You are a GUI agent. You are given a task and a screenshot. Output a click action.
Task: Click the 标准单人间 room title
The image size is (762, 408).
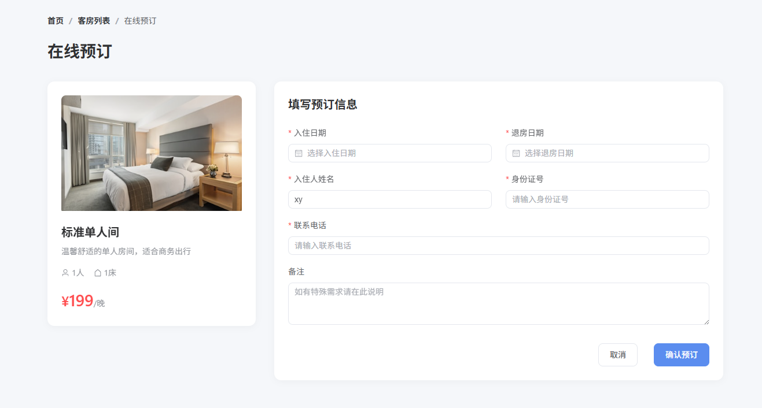[x=90, y=232]
